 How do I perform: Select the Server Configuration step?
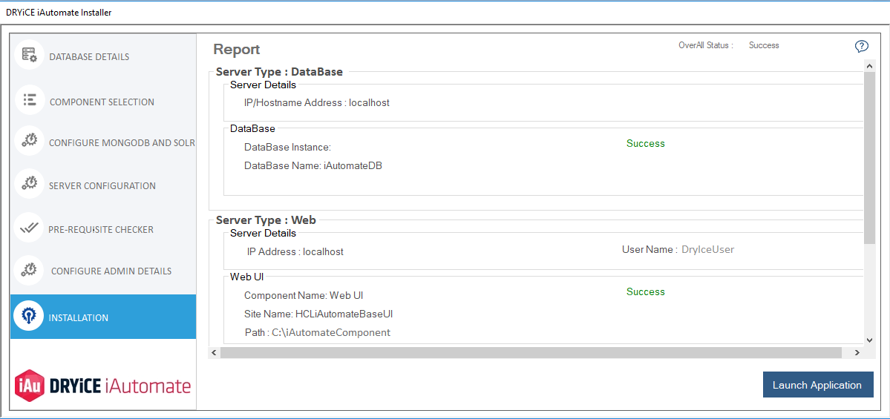[102, 186]
